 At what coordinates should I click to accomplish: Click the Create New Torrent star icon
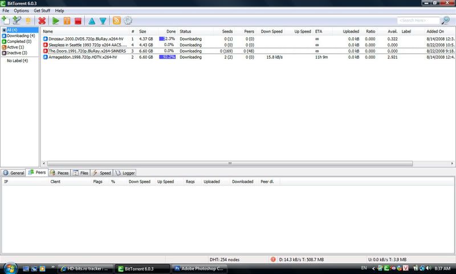(28, 21)
